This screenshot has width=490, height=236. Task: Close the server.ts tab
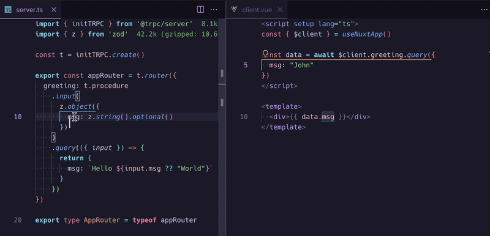(54, 10)
